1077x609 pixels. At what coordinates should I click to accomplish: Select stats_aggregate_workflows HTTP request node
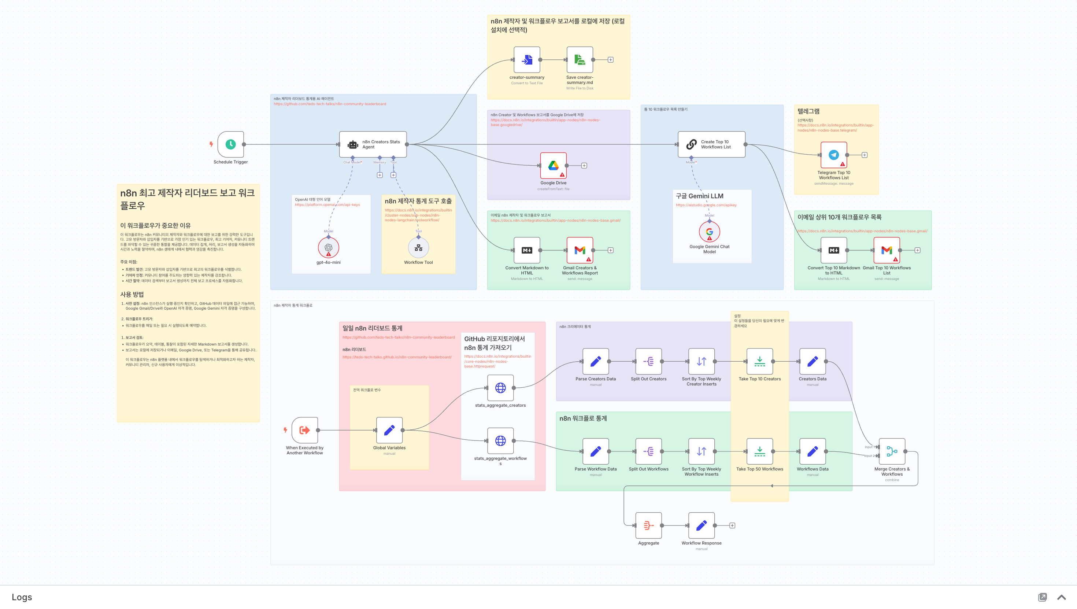[x=500, y=441]
